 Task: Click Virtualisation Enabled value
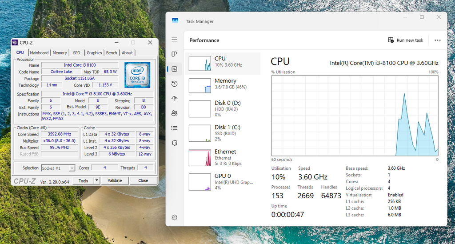(x=395, y=195)
